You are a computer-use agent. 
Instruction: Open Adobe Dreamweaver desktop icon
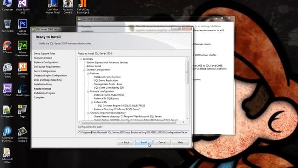click(22, 49)
